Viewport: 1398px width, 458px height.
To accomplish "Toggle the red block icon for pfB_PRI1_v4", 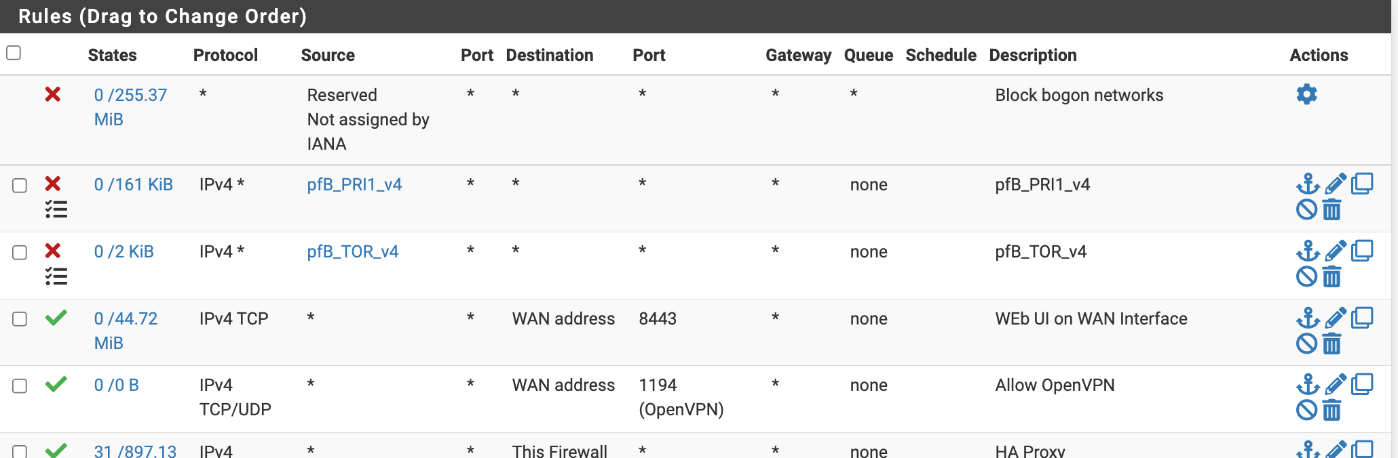I will point(53,184).
